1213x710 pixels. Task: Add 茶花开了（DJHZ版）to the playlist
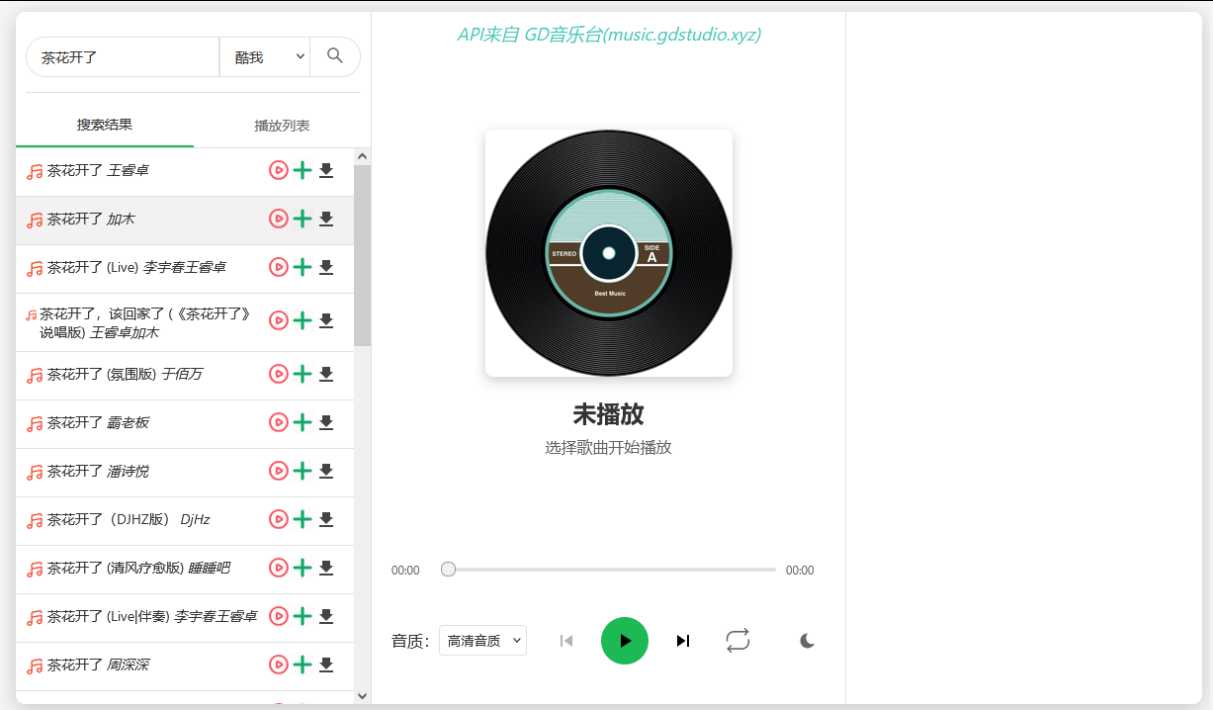click(303, 519)
